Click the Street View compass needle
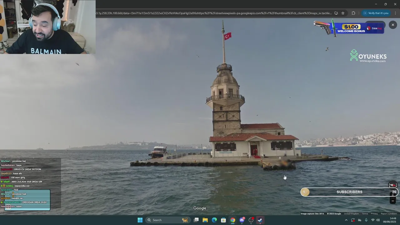The image size is (400, 225). click(393, 185)
